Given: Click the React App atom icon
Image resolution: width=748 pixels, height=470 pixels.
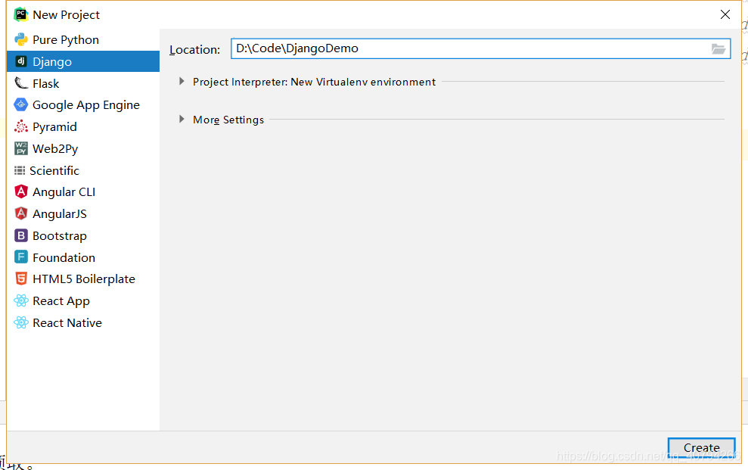Looking at the screenshot, I should pos(21,300).
